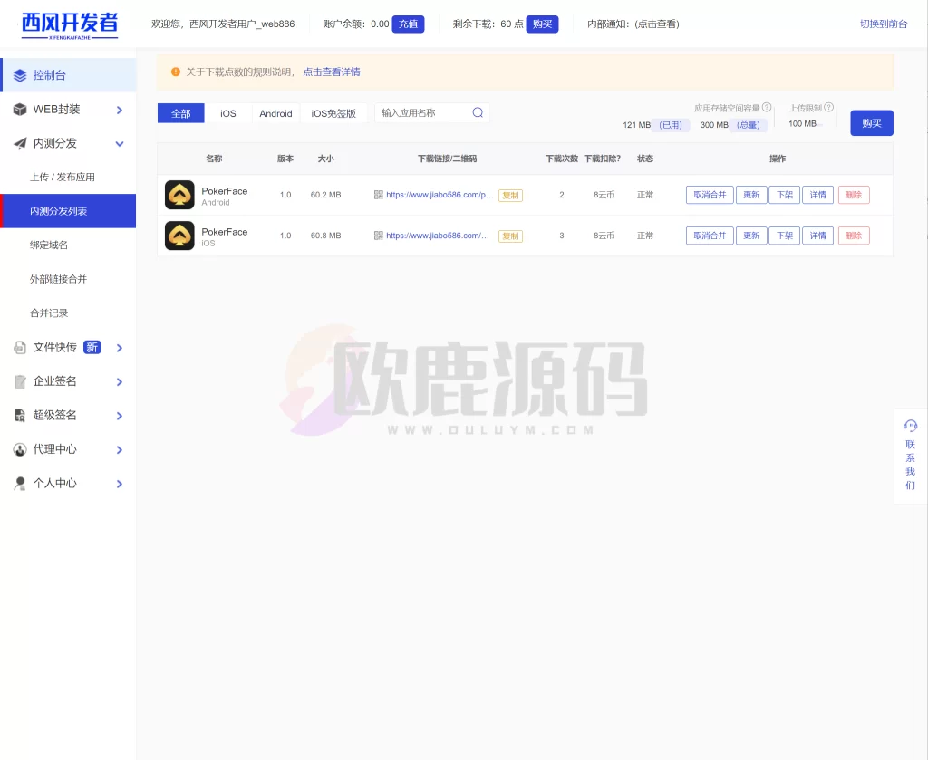Click the 内测分发 paper-plane icon
This screenshot has height=760, width=928.
click(18, 143)
